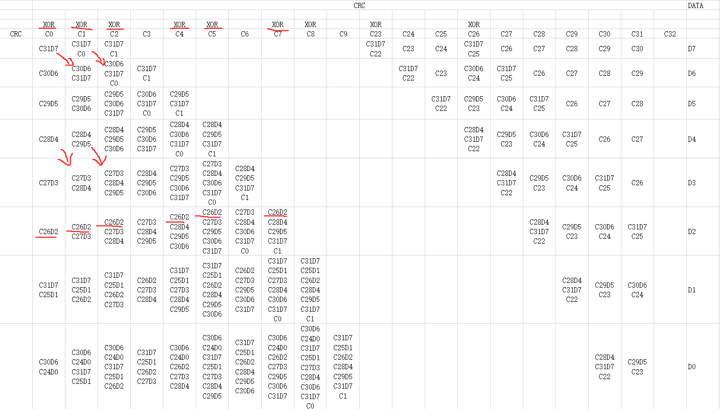The image size is (720, 409).
Task: Click C30D6 in row D6, column C0
Action: (x=49, y=73)
